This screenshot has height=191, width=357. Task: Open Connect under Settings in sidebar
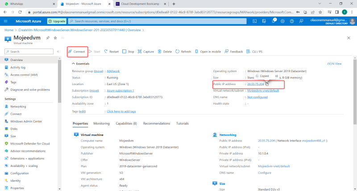(16, 114)
